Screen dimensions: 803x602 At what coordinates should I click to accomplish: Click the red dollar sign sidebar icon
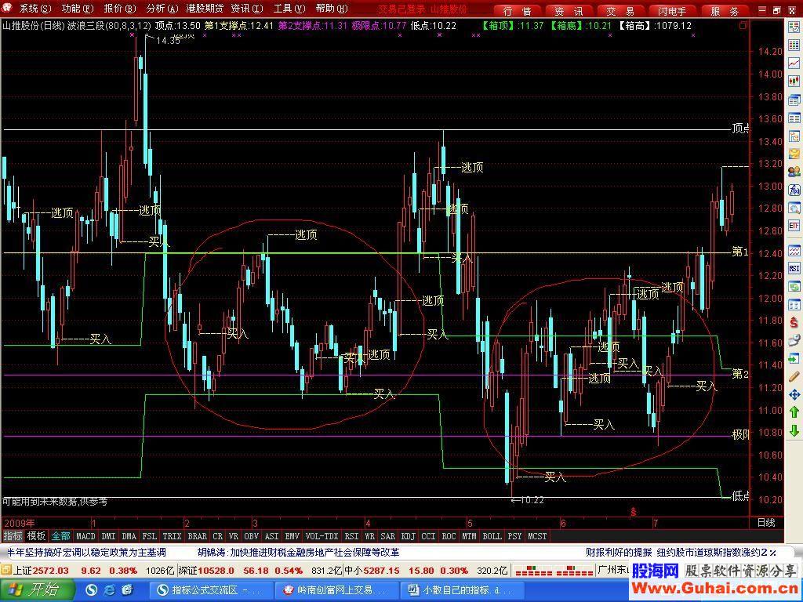[794, 322]
